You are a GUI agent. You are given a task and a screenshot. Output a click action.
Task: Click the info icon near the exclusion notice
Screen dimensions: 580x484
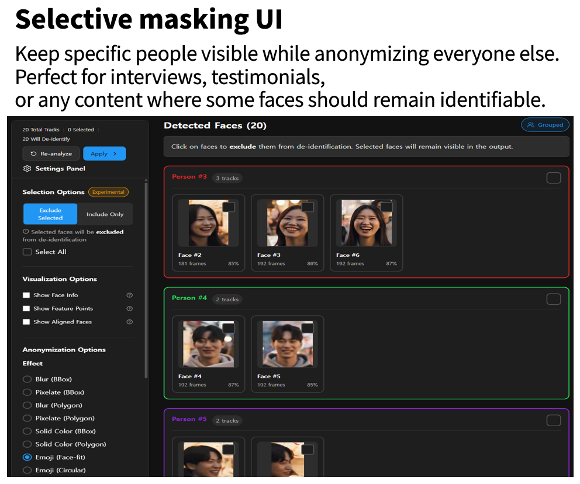26,232
